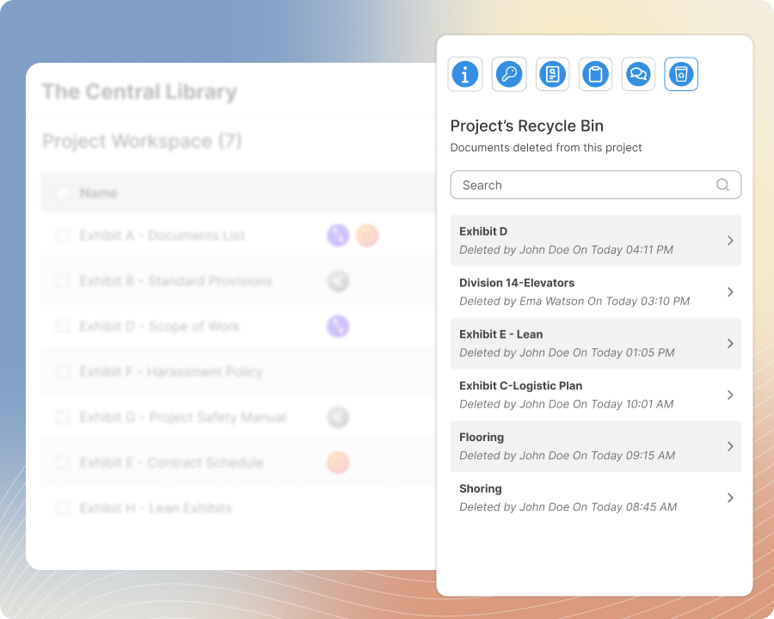Click orange icon on Exhibit E - Contract row
The width and height of the screenshot is (774, 619).
tap(338, 463)
